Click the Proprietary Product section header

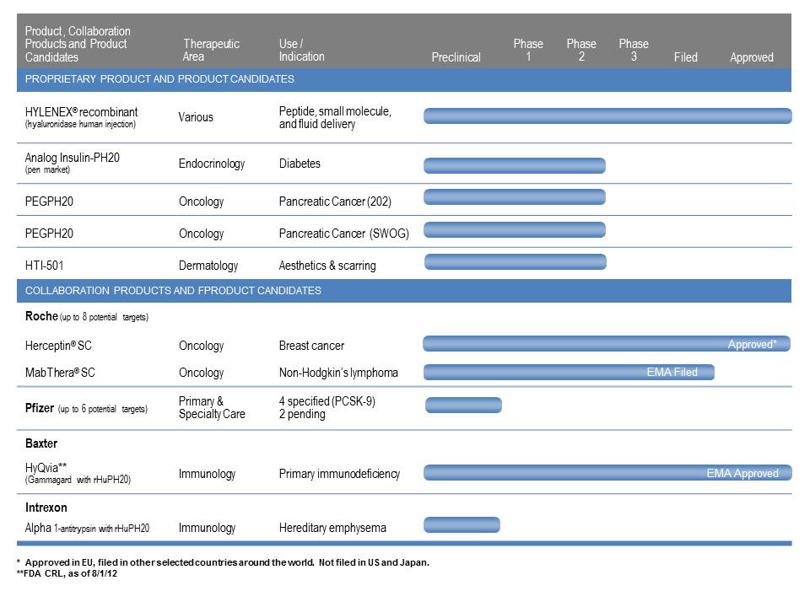(159, 79)
